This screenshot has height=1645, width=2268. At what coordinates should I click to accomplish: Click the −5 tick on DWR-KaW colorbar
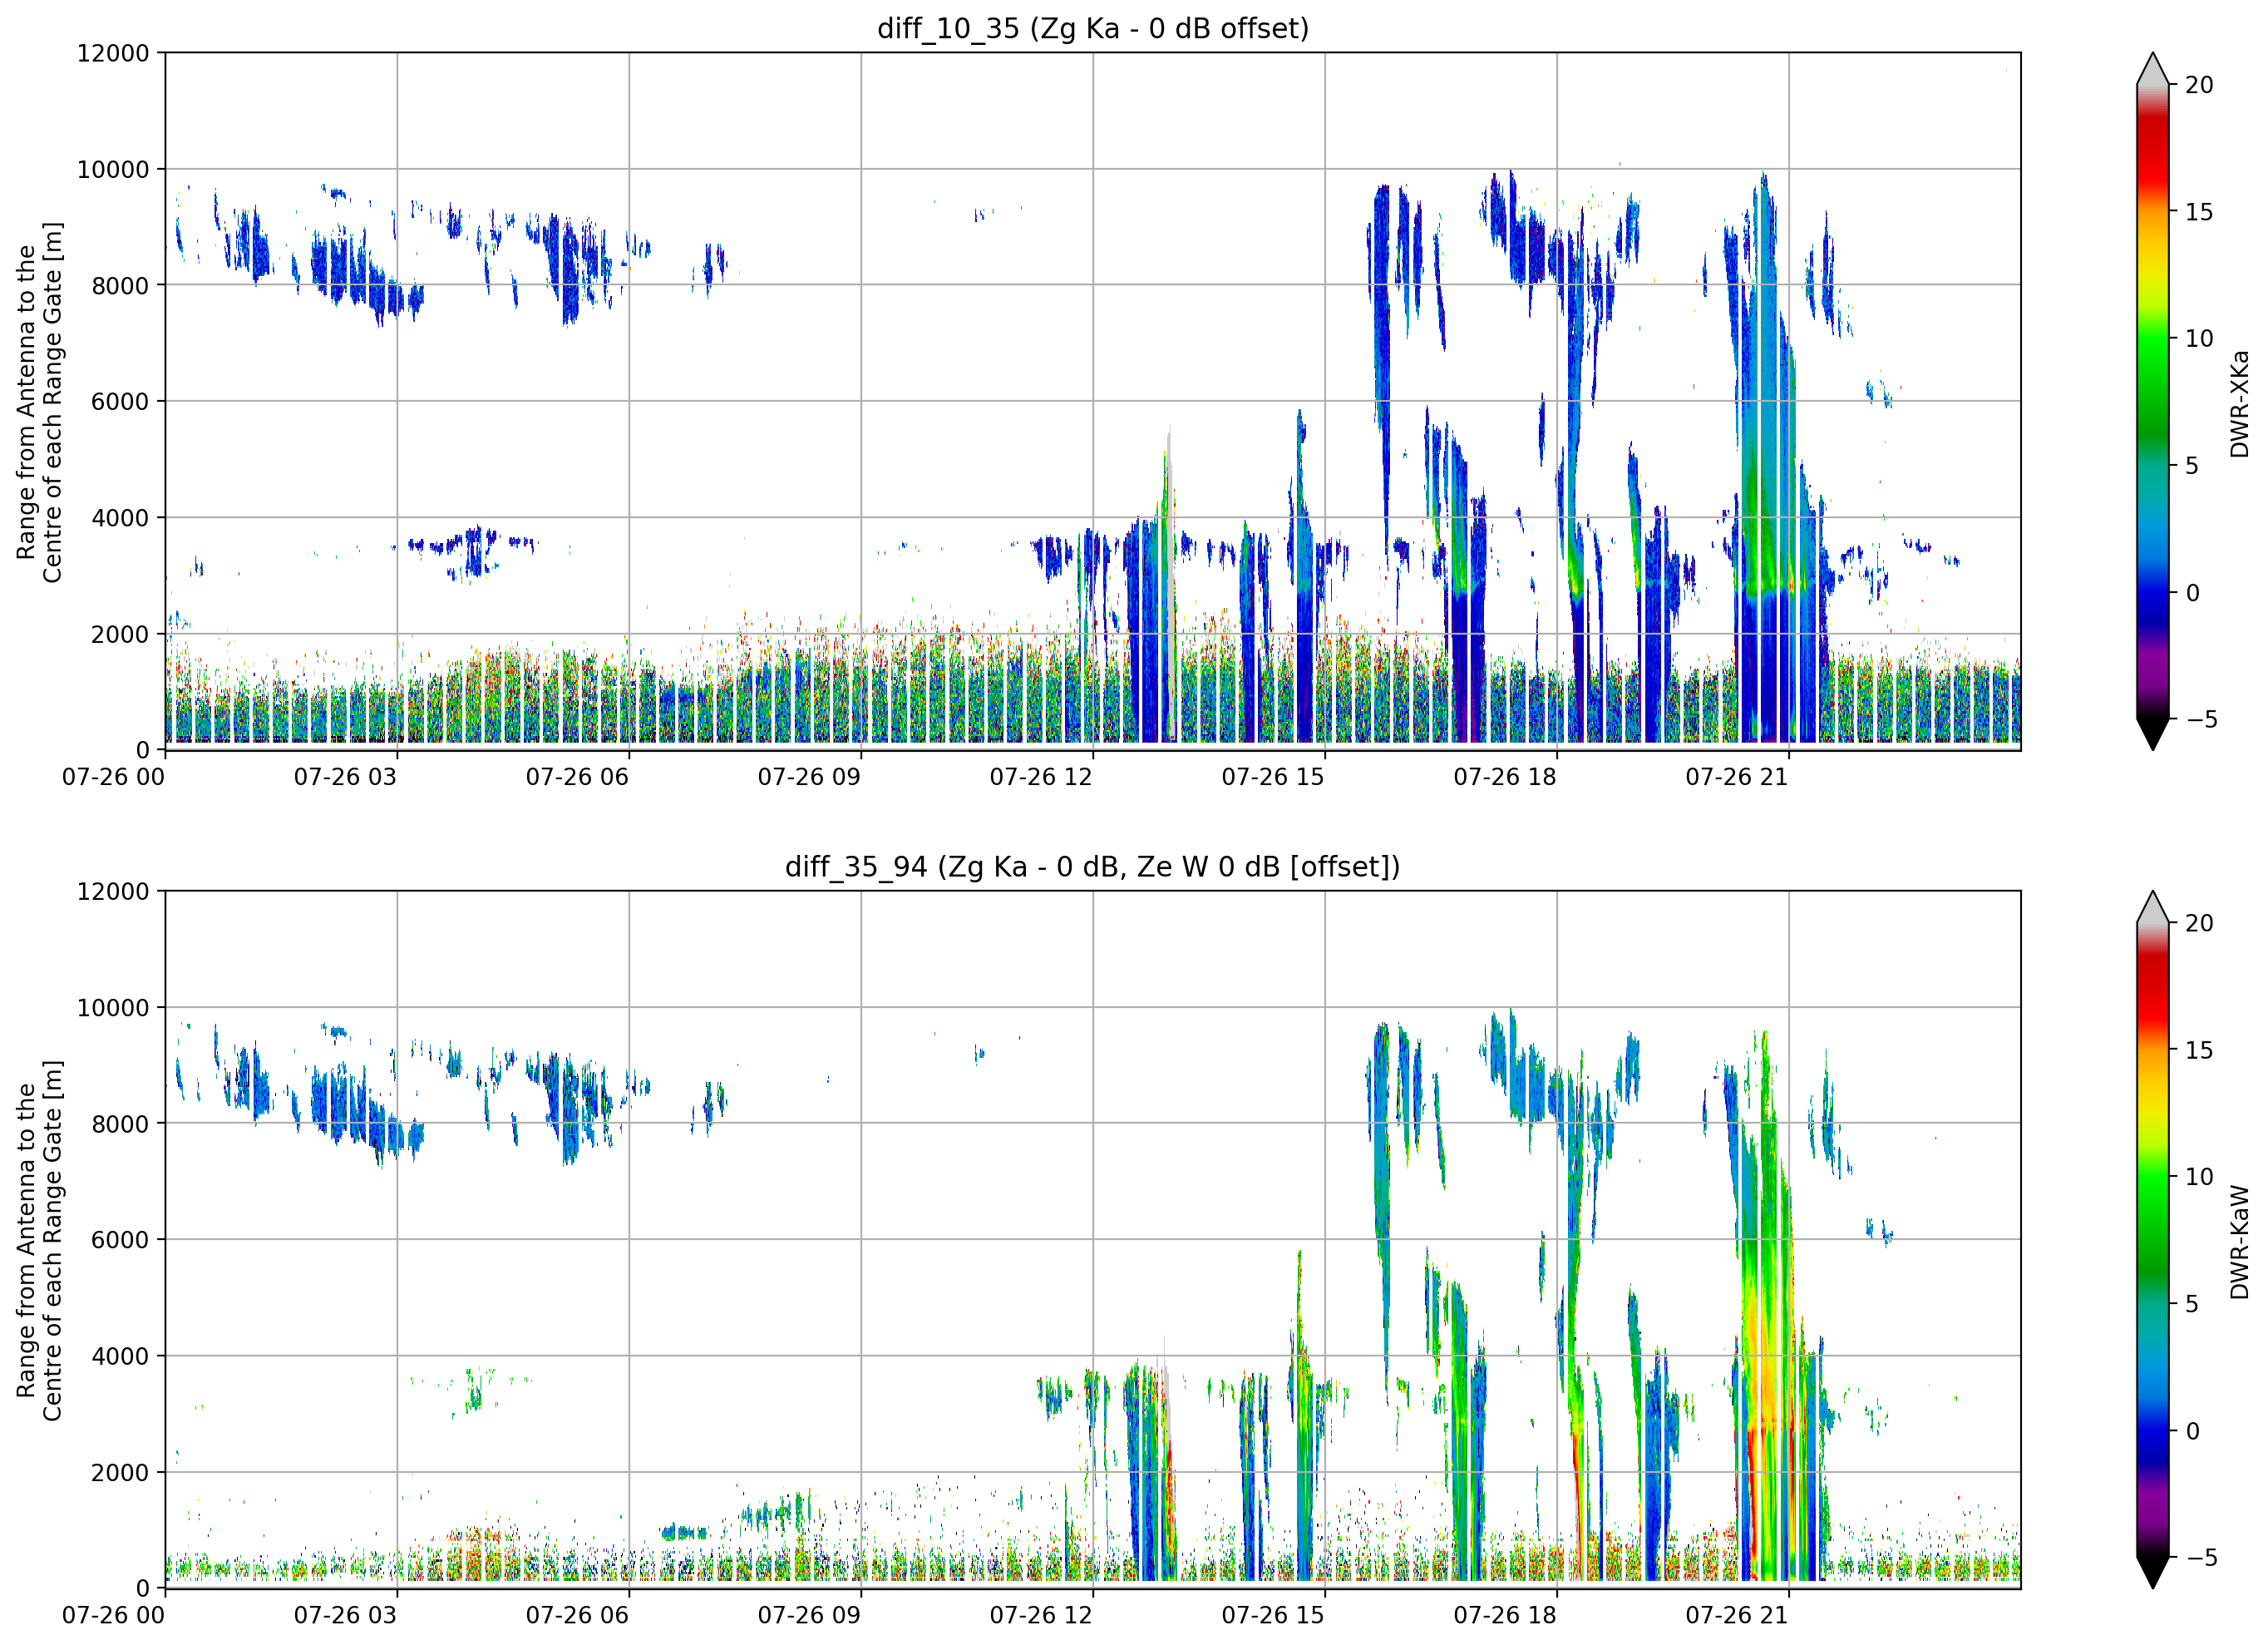[x=2201, y=1558]
